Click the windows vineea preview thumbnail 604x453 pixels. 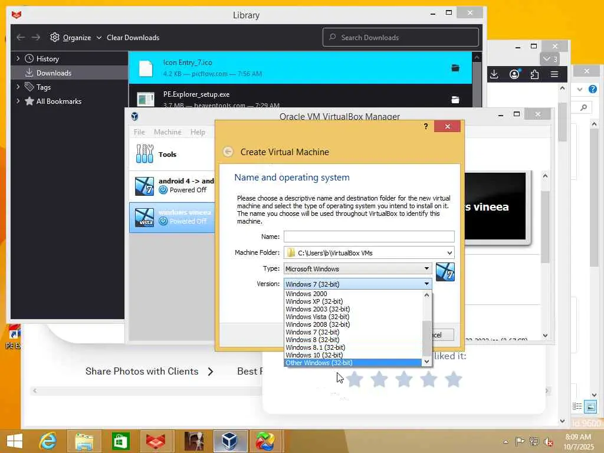point(497,207)
